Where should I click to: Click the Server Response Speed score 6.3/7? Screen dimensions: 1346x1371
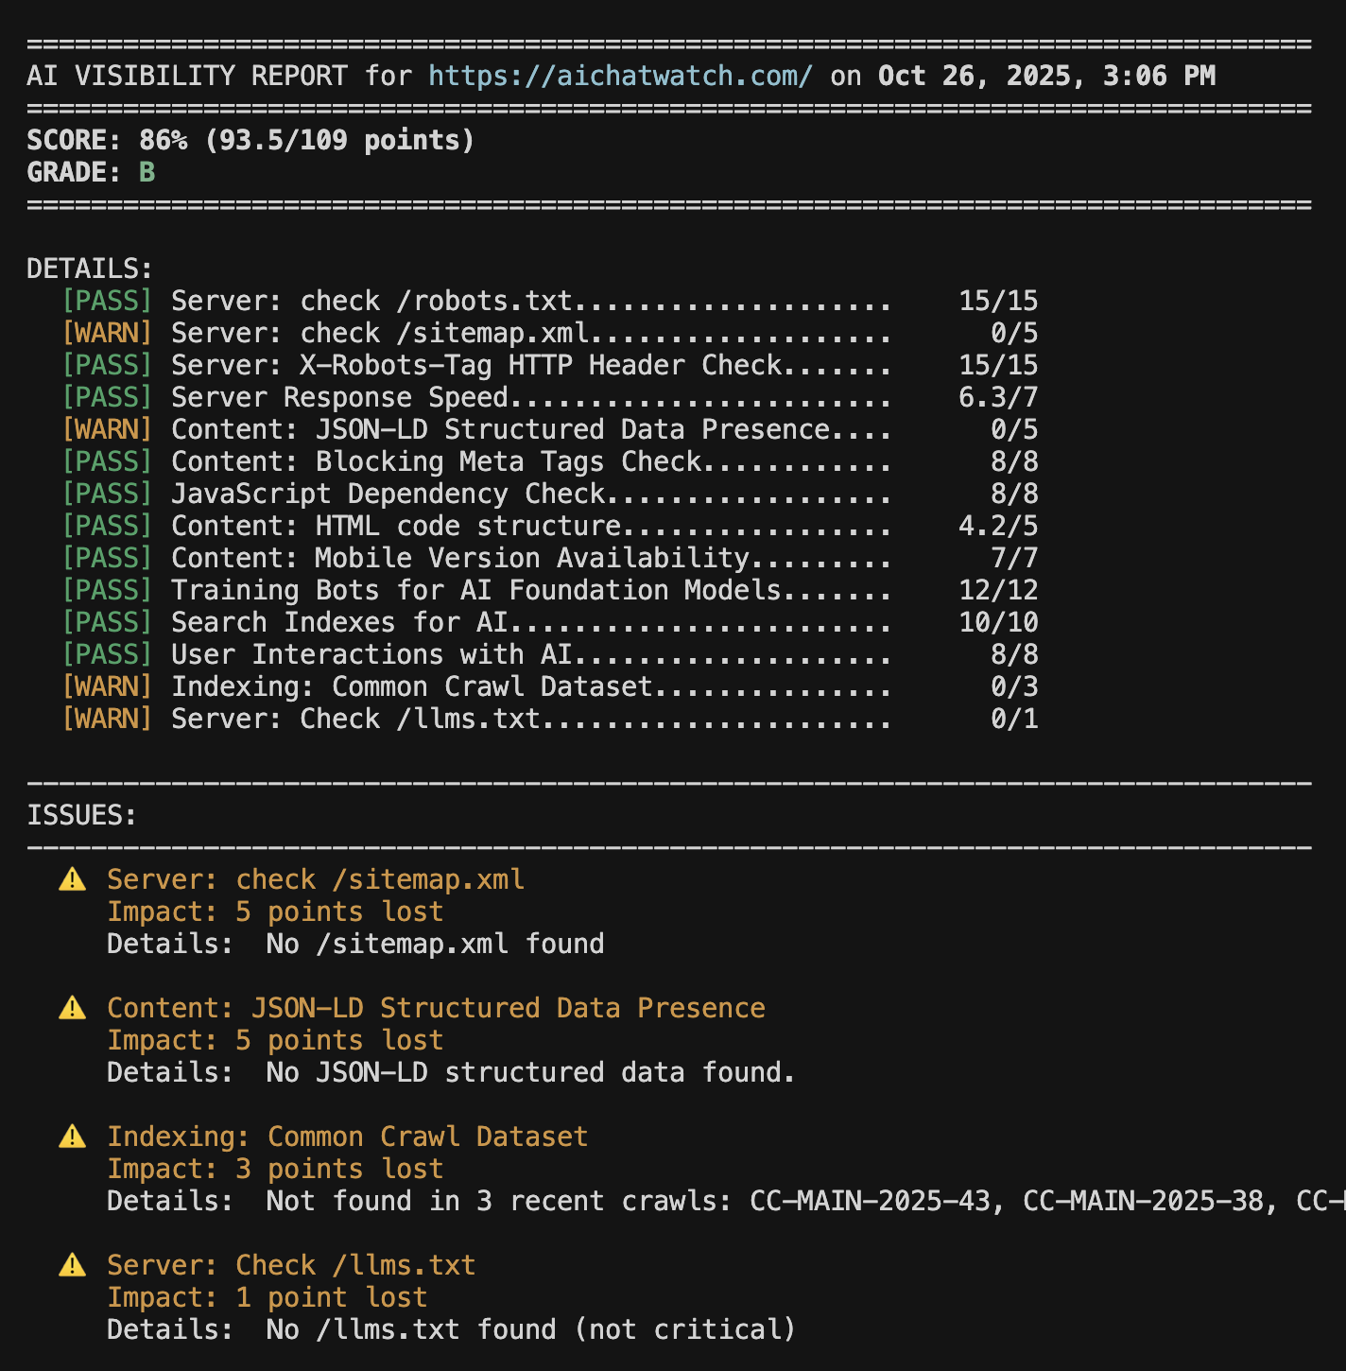(x=997, y=396)
